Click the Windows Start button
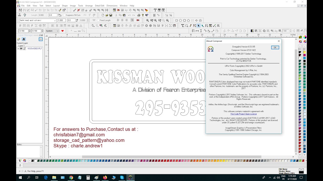This screenshot has width=323, height=181. pyautogui.click(x=20, y=177)
